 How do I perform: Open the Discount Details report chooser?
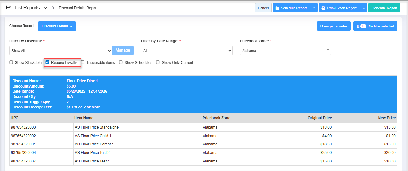click(57, 26)
